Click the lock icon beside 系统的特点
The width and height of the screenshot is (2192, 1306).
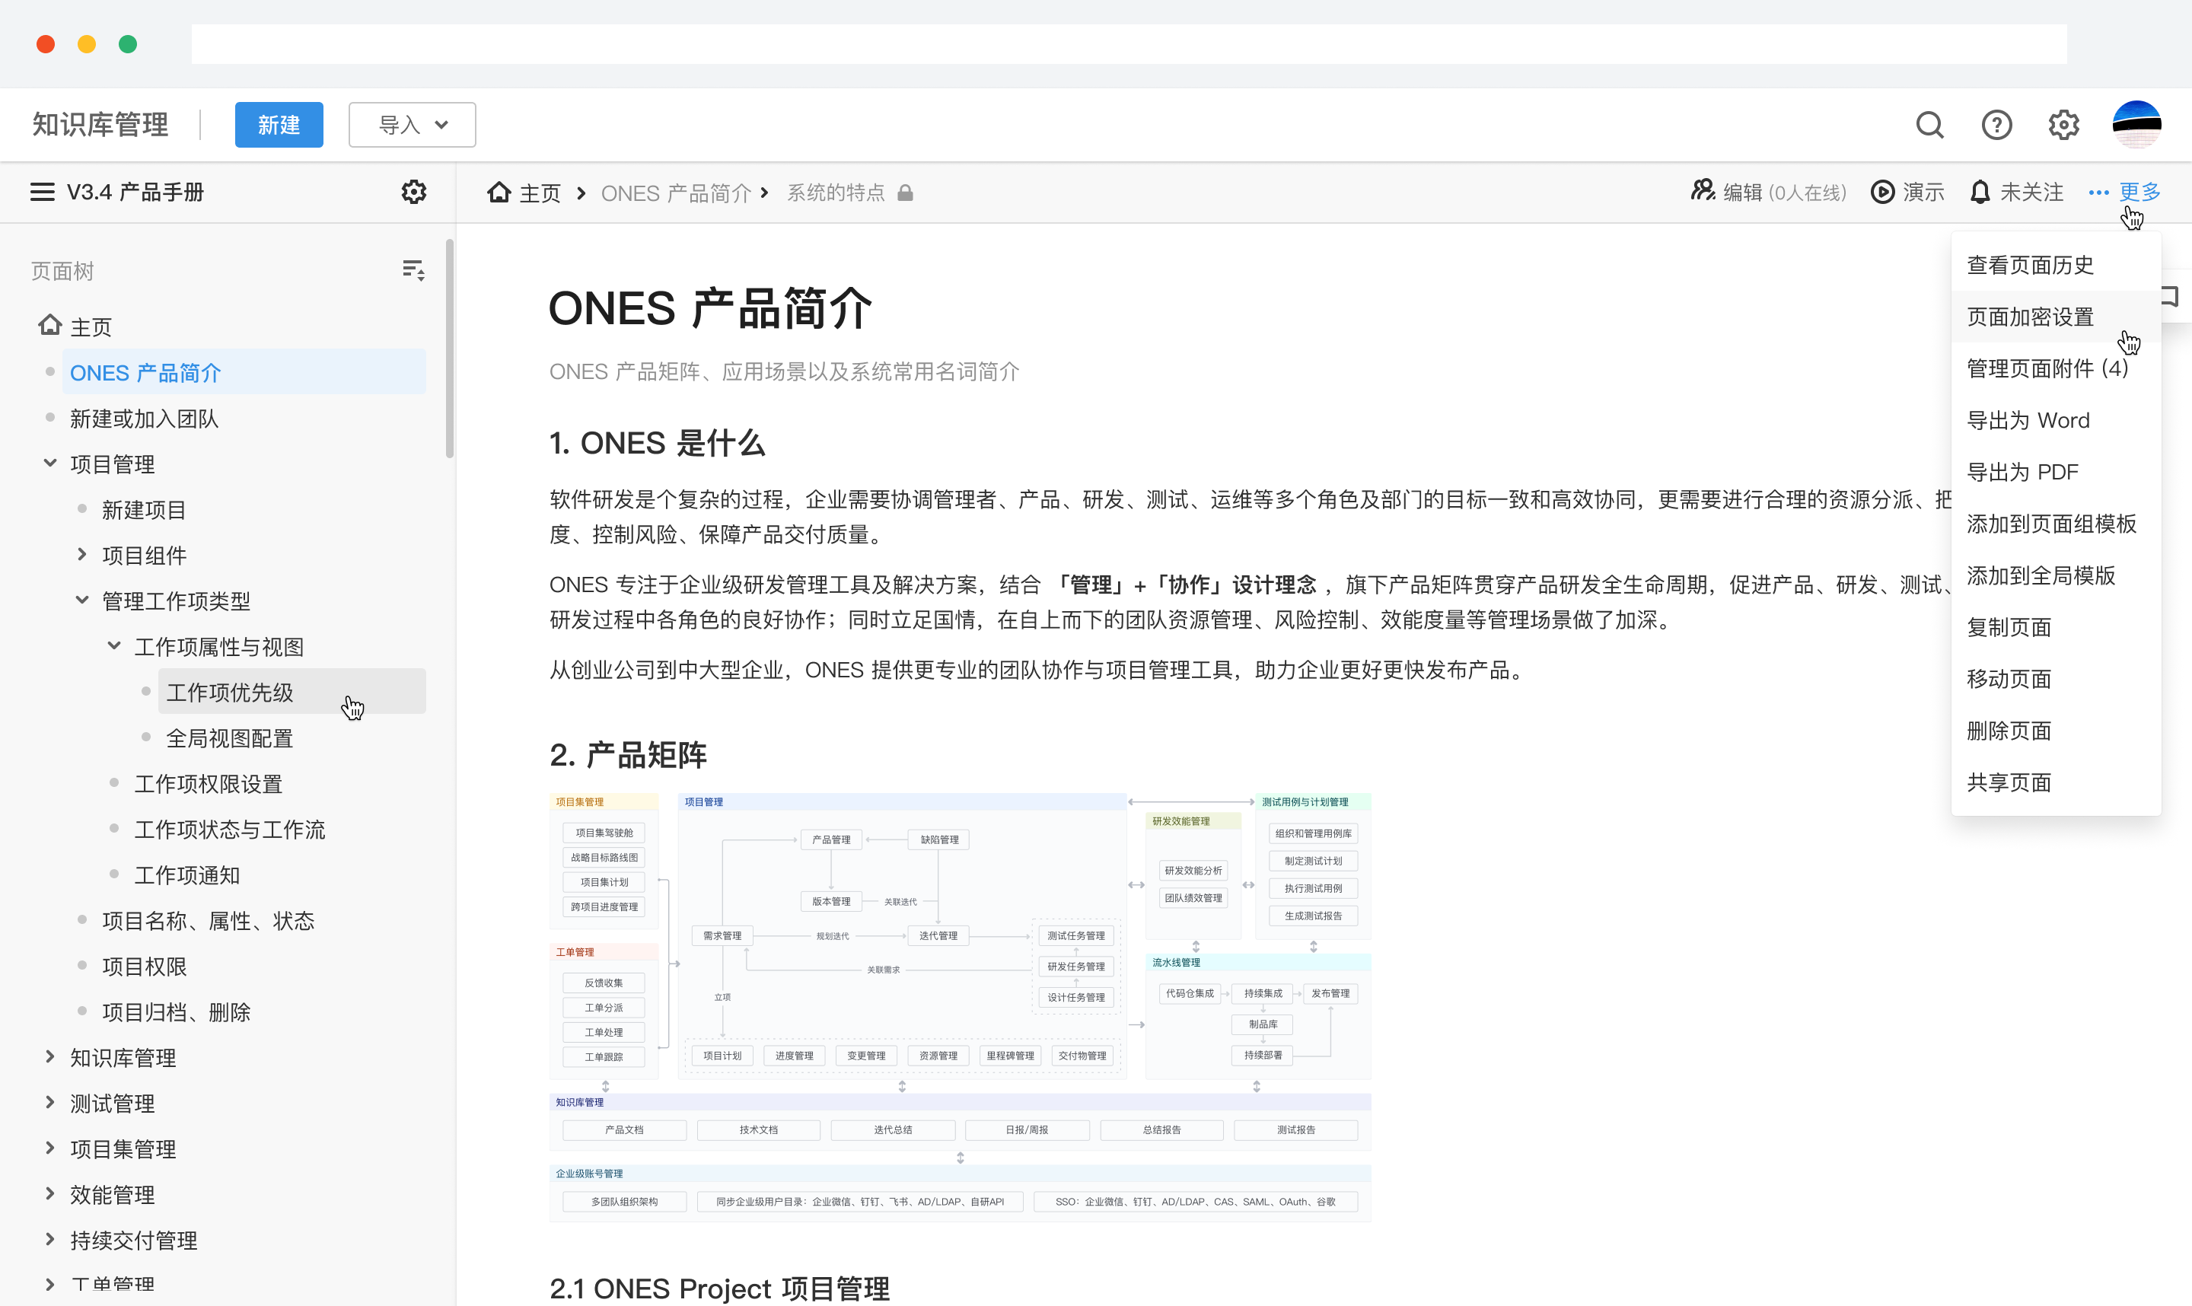[906, 193]
